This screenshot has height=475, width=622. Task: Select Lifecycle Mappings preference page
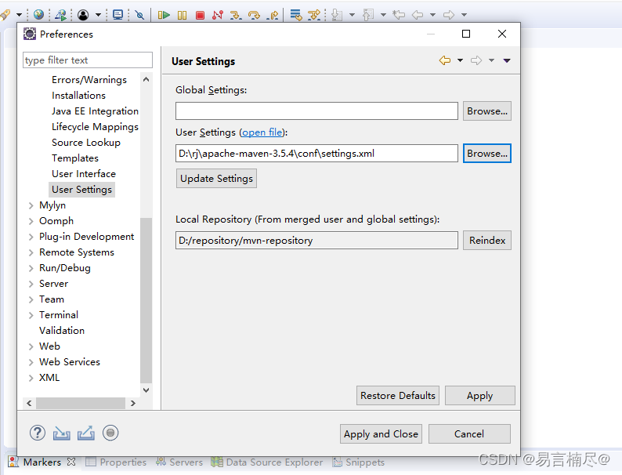(x=95, y=127)
